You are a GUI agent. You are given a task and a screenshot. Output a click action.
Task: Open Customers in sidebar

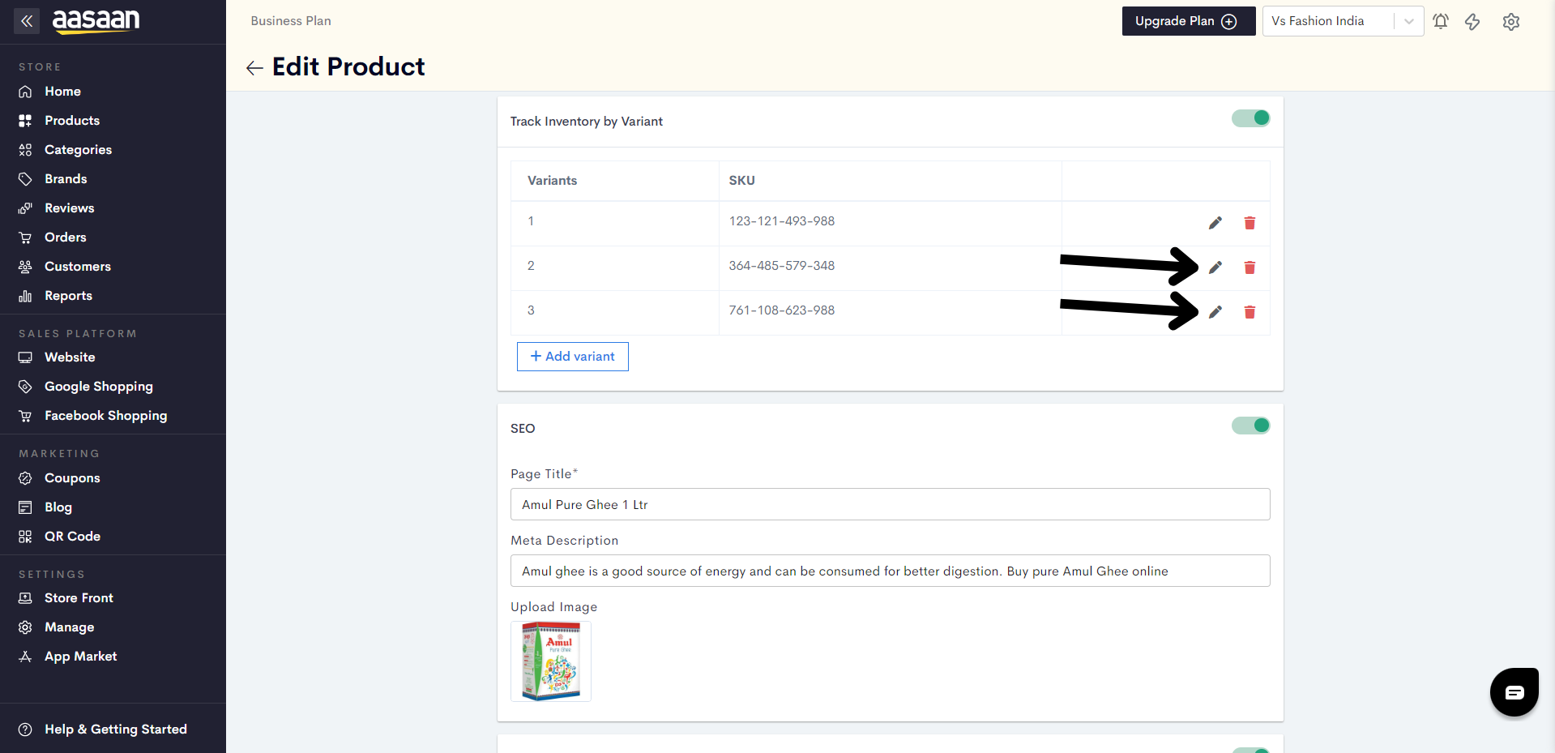click(77, 267)
